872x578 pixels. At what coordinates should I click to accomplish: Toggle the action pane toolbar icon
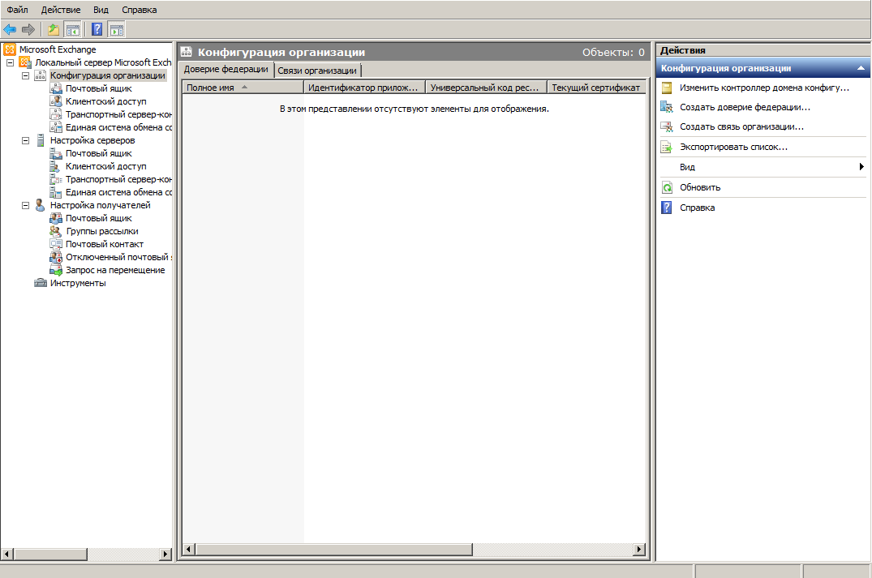[116, 29]
